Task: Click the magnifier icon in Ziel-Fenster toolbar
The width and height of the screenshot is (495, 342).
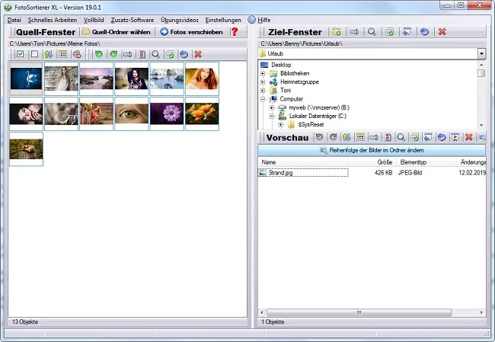Action: (372, 32)
